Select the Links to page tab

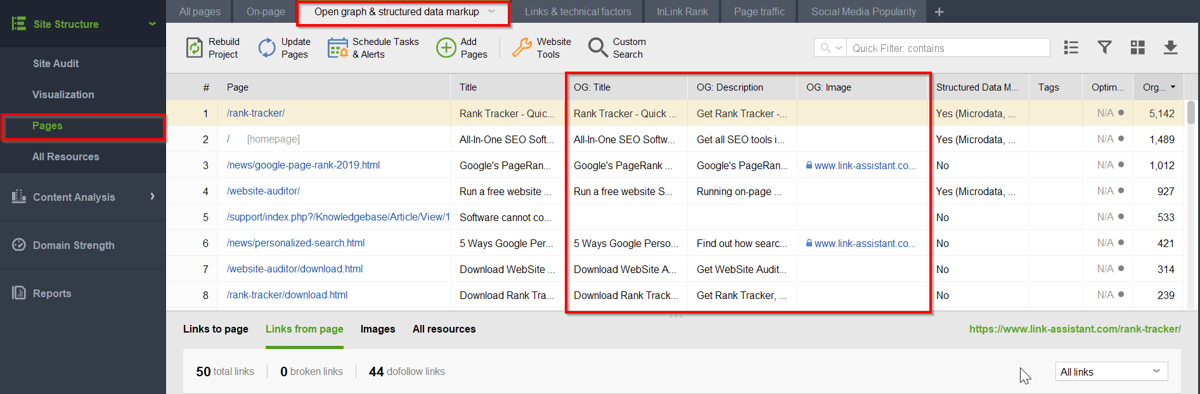point(216,329)
